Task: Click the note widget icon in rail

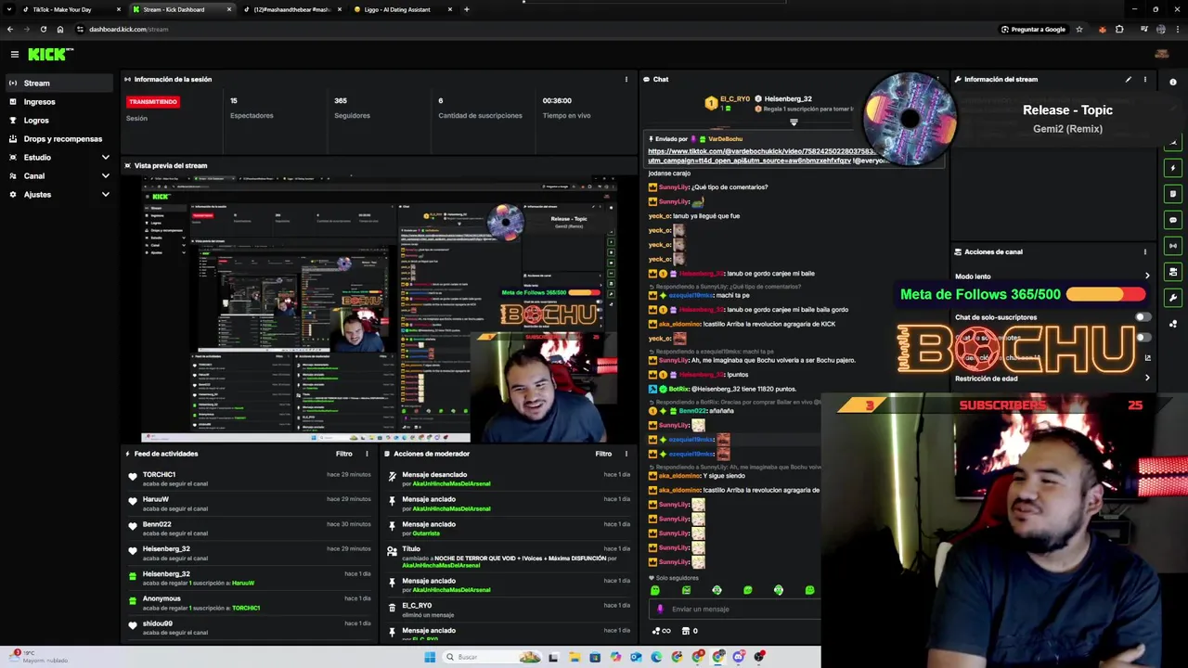Action: (x=1173, y=194)
